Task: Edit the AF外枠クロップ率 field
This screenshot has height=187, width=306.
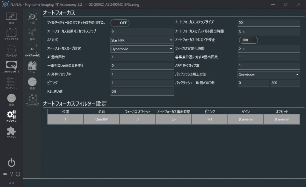Action: [x=142, y=74]
